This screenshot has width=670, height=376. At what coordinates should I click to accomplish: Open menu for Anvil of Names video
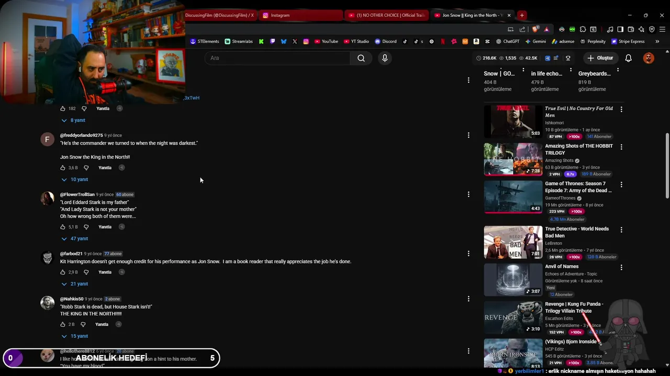(621, 267)
